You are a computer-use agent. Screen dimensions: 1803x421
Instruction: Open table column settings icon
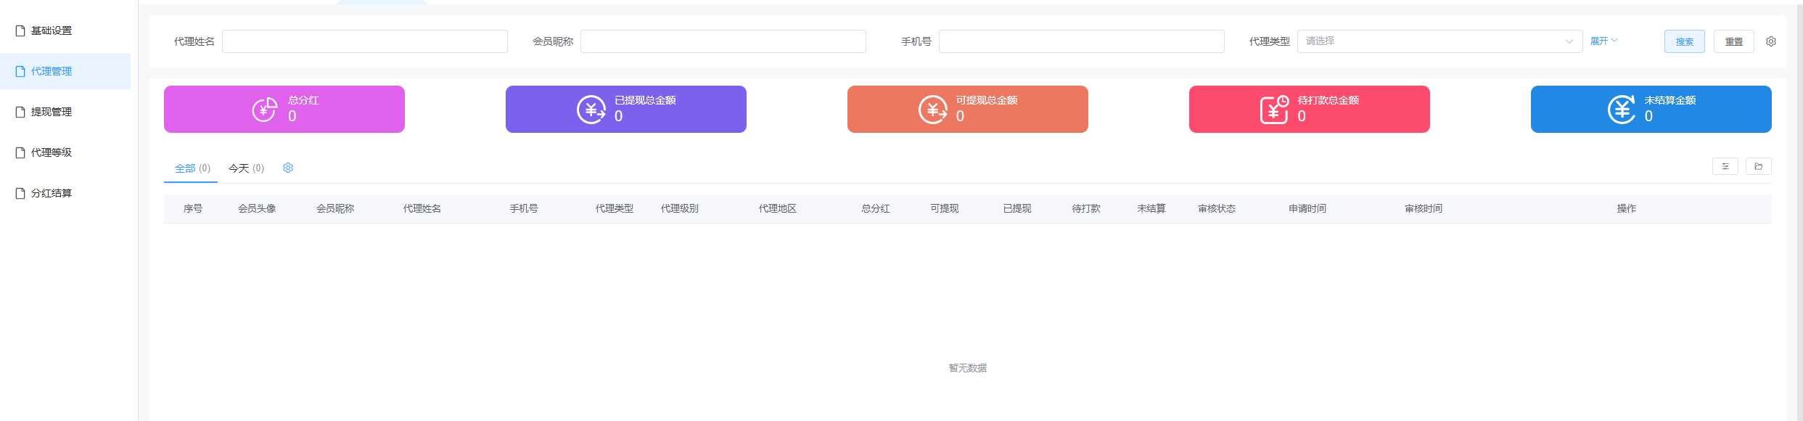[1725, 166]
